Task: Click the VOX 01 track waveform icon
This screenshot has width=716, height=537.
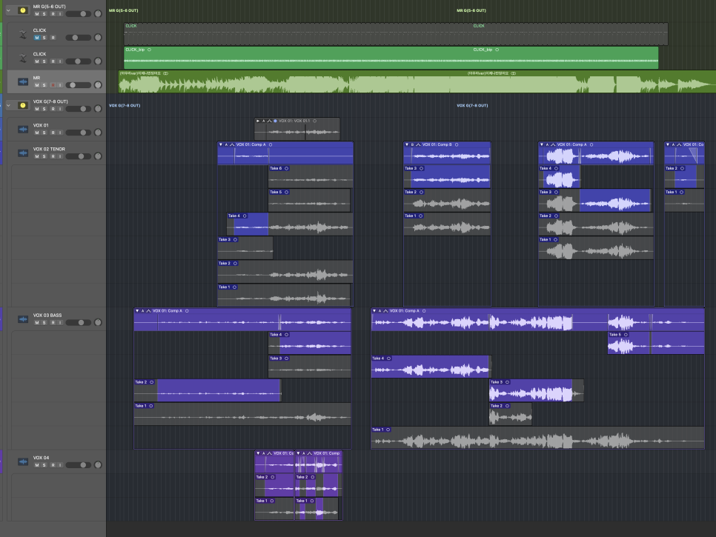Action: pos(23,129)
